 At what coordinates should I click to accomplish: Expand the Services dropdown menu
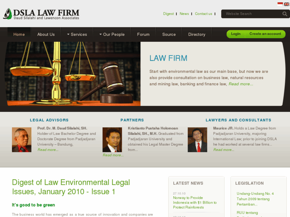[x=77, y=34]
